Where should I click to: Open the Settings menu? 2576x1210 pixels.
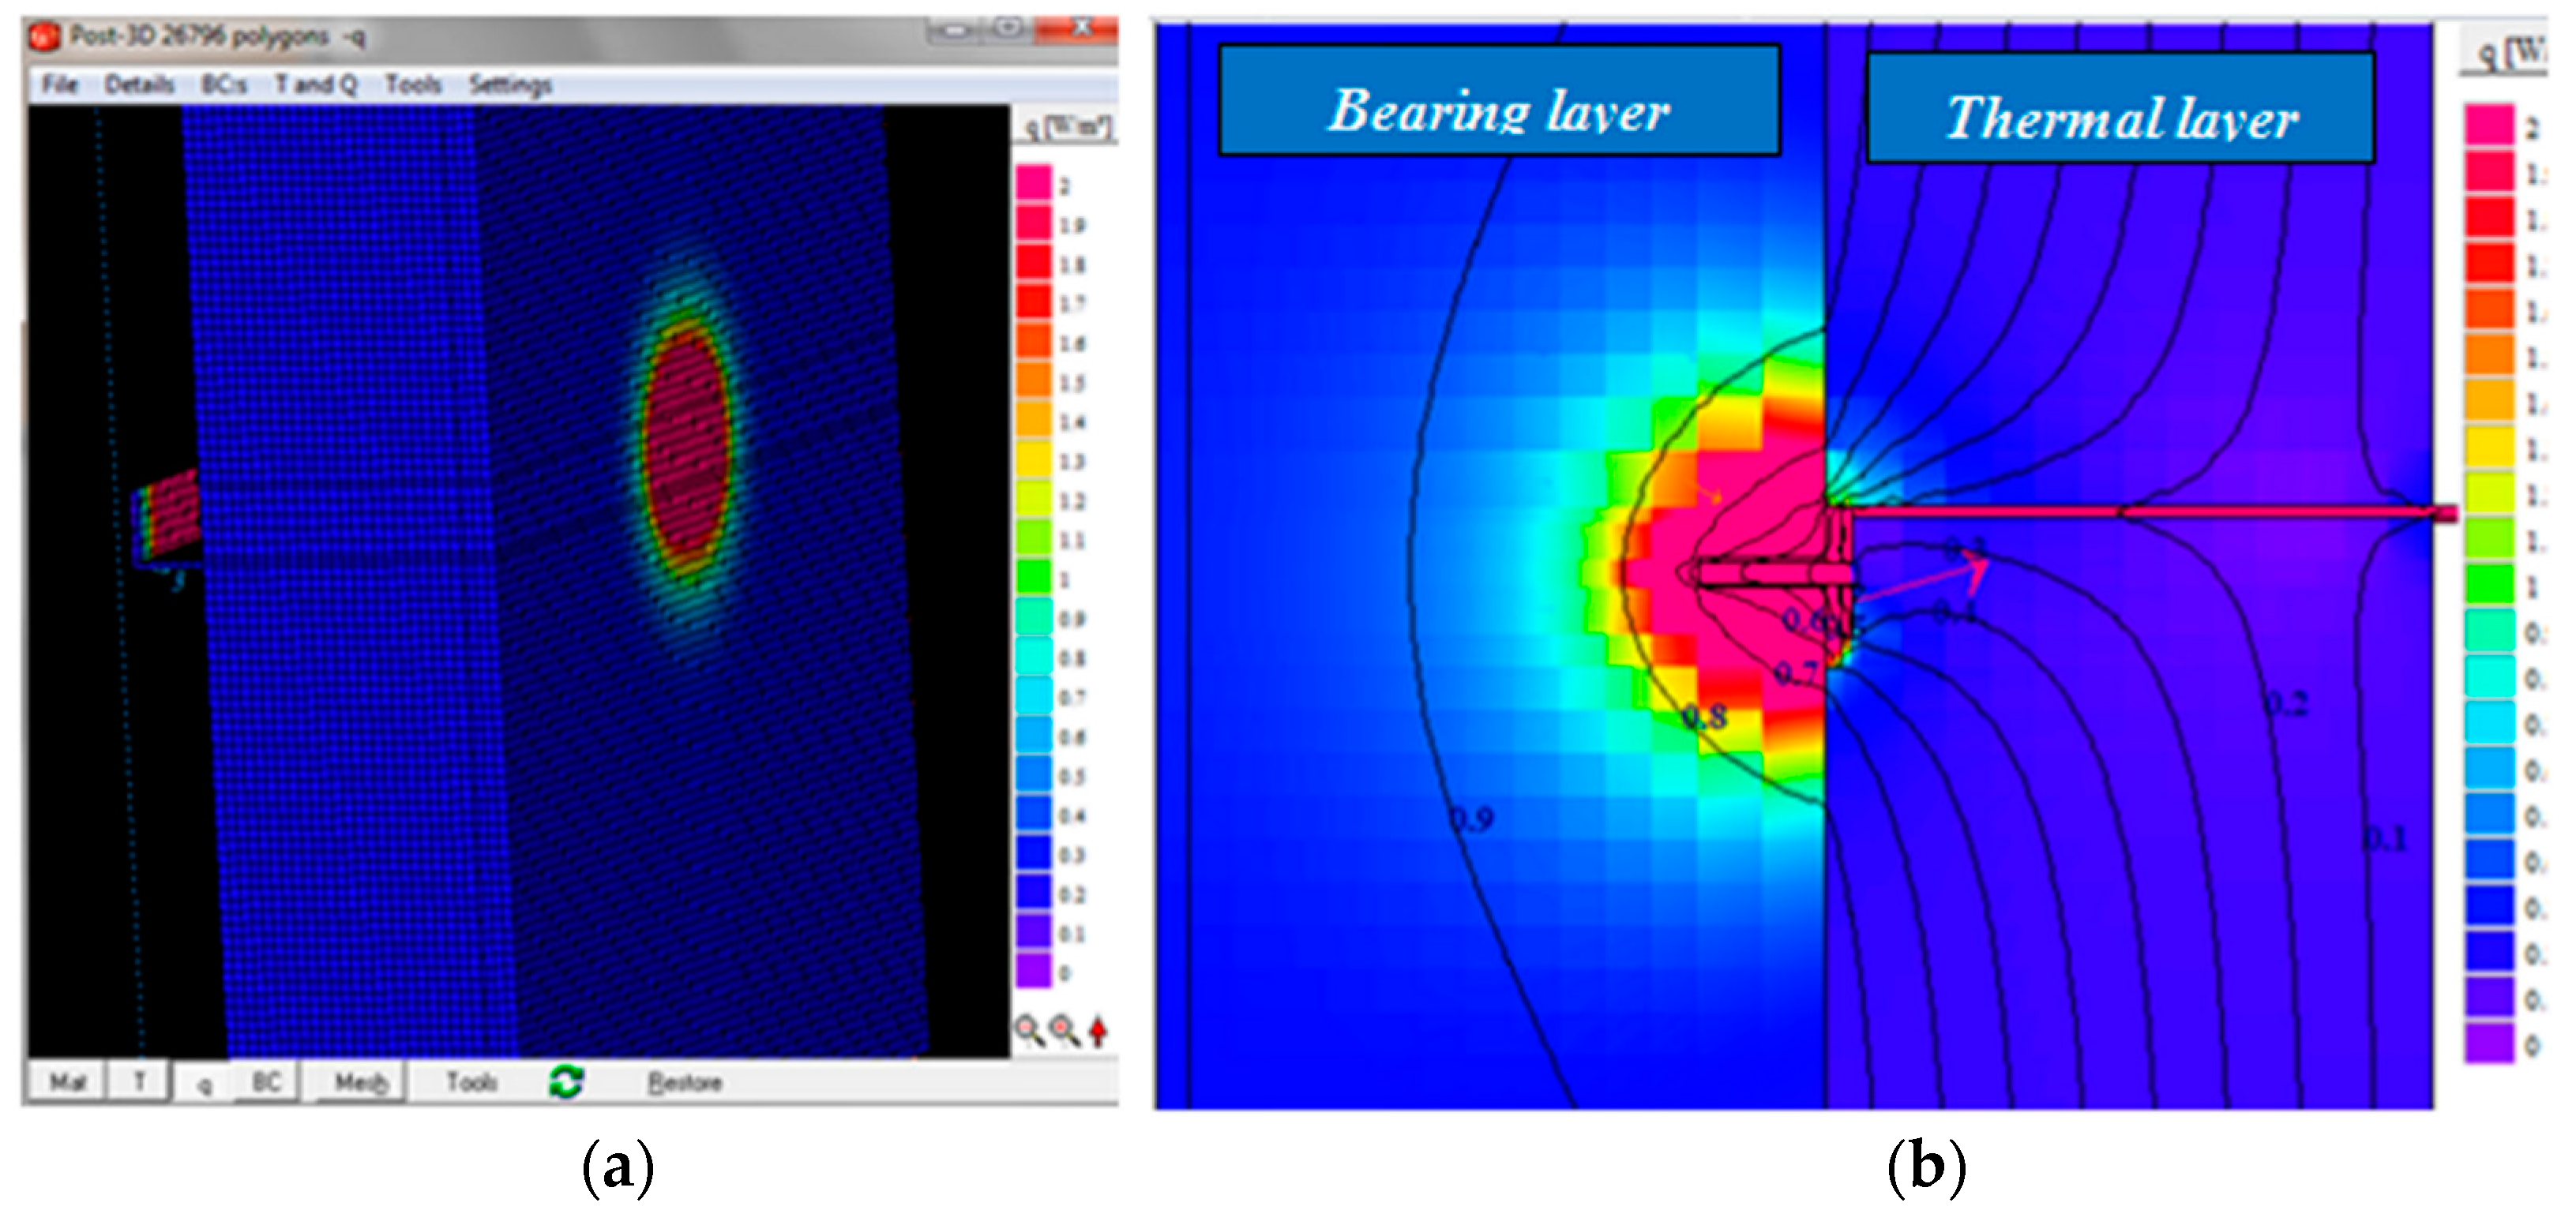pyautogui.click(x=510, y=84)
